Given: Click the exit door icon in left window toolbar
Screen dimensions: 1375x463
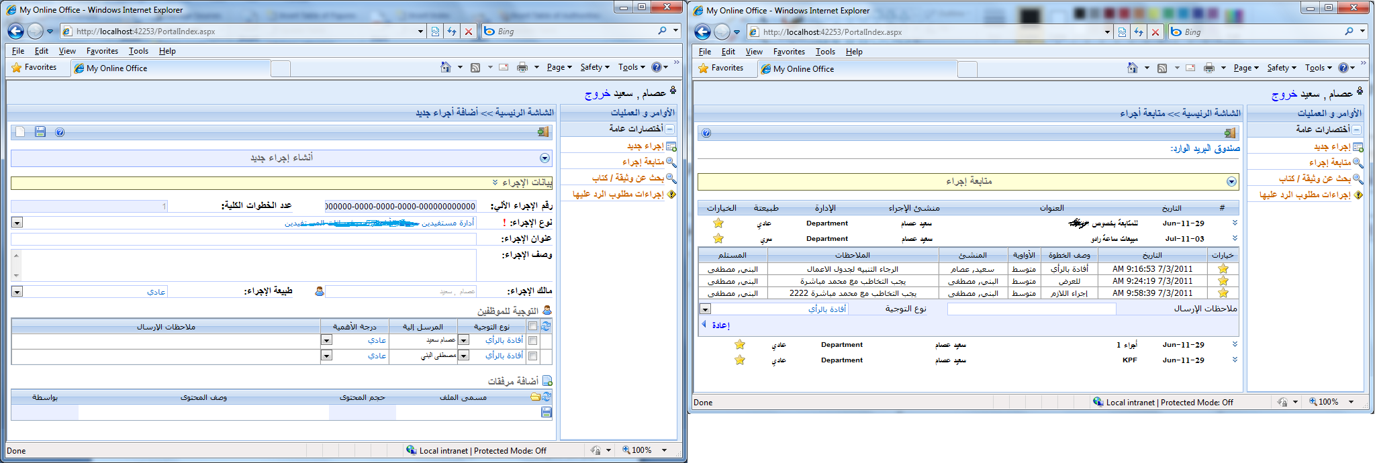Looking at the screenshot, I should (x=543, y=132).
